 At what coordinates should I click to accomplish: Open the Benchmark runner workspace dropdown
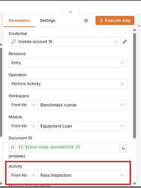point(82,105)
